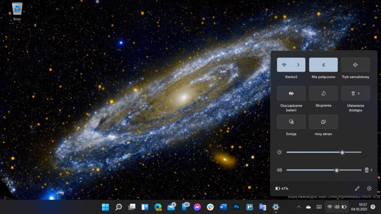Show hidden tray icons chevron

point(299,207)
